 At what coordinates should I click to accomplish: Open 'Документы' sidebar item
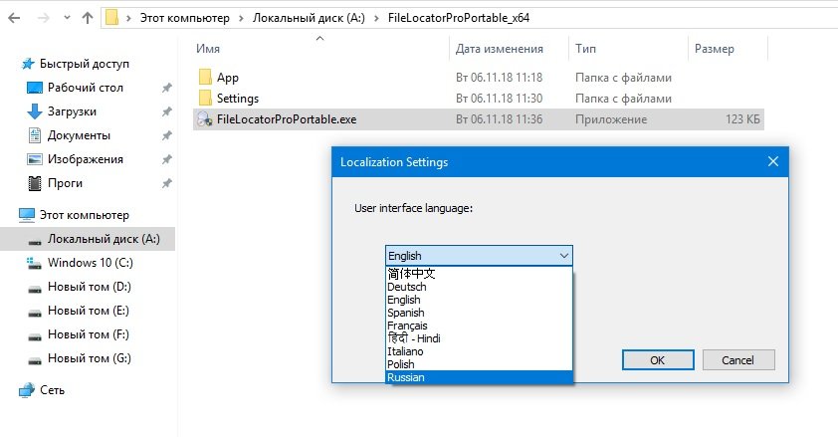point(79,135)
